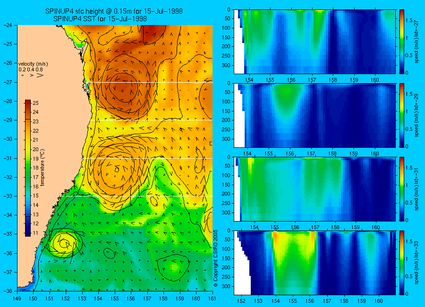Click the 'temperature (°C)' color bar label

[x=42, y=168]
